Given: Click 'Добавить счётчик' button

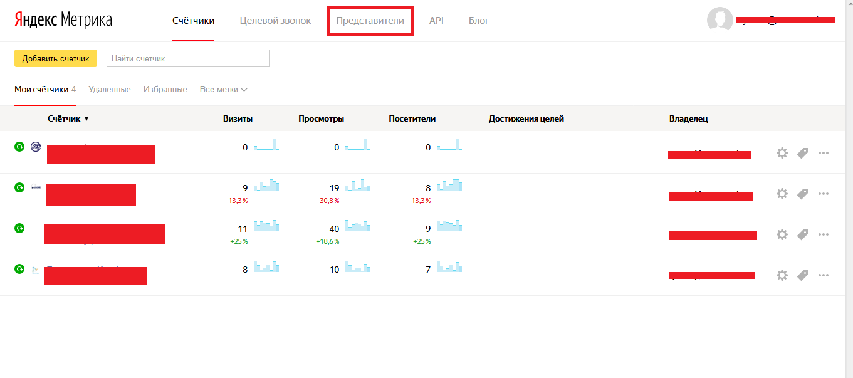Looking at the screenshot, I should [x=56, y=58].
